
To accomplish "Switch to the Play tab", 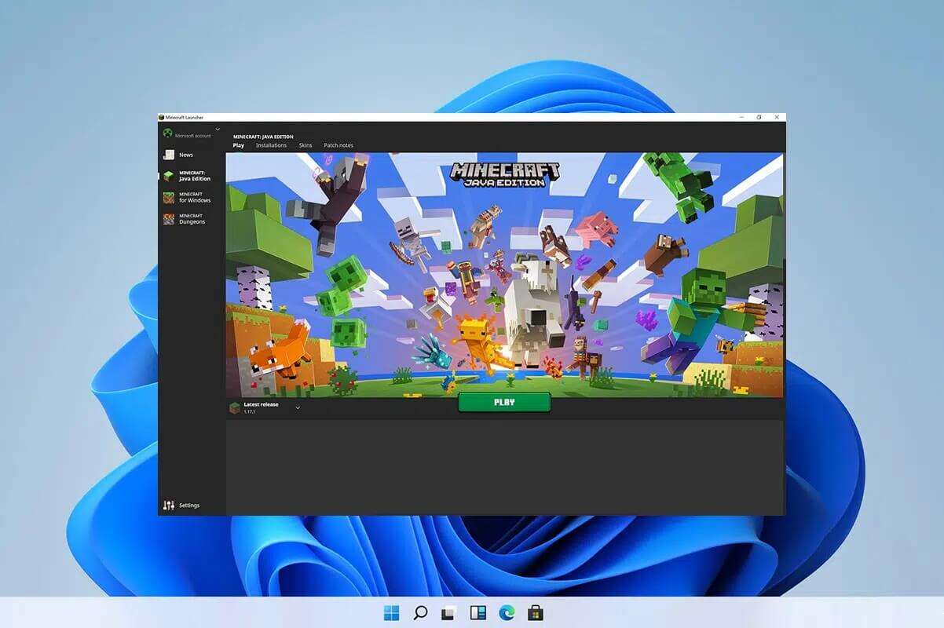I will [238, 145].
